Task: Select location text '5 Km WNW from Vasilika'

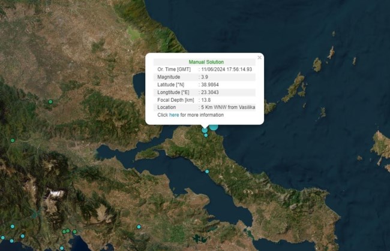Action: 228,107
